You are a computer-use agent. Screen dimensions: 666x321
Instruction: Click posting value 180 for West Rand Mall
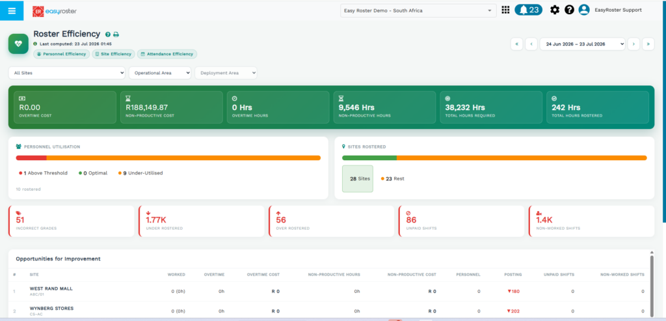(514, 292)
